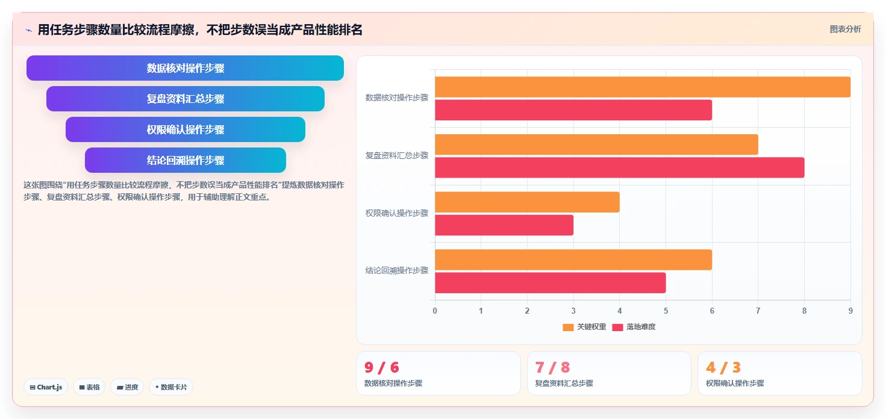Select the 权限确认操作步骤 funnel bar
Viewport: 886px width, 419px height.
point(186,129)
